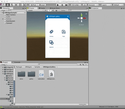
Task: Expand the Canvas item in Hierarchy
Action: click(x=3, y=19)
